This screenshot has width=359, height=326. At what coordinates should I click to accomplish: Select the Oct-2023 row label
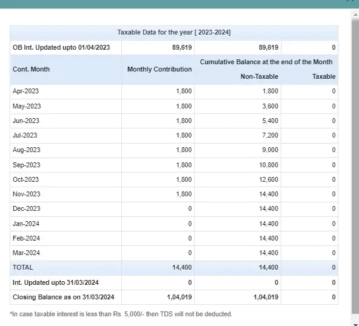pos(25,179)
